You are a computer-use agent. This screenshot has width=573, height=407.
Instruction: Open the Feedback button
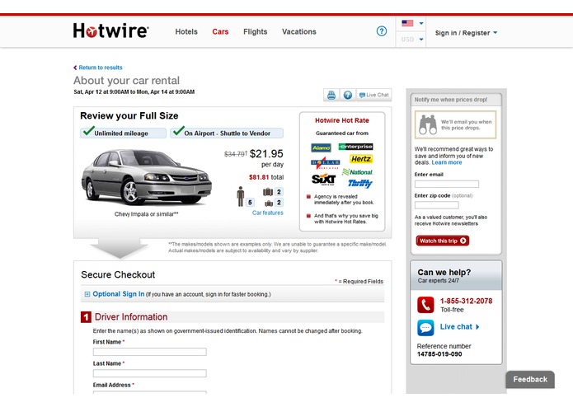[530, 380]
